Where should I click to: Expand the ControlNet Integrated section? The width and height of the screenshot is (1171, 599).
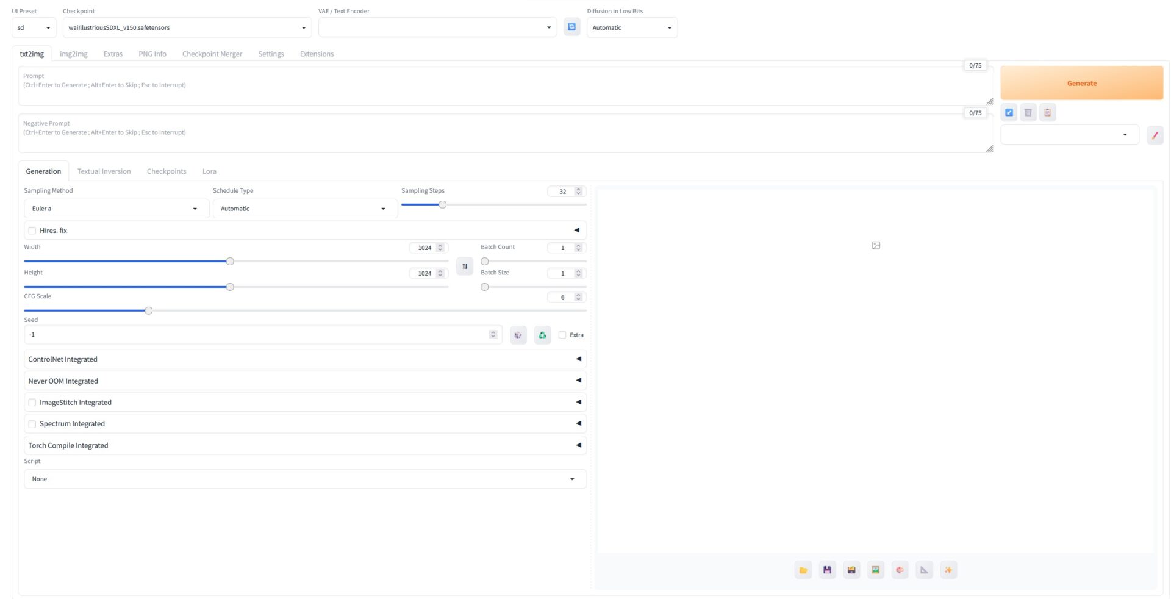305,359
